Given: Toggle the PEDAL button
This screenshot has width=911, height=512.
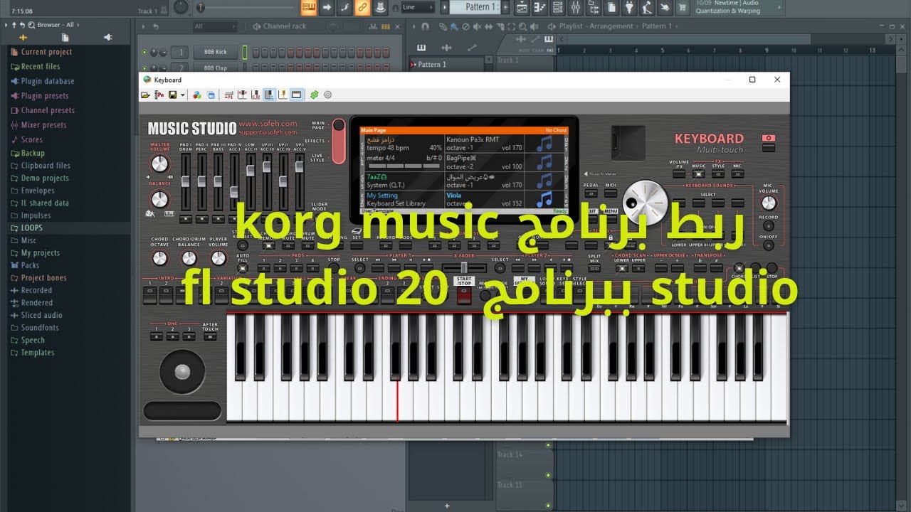Looking at the screenshot, I should 591,193.
